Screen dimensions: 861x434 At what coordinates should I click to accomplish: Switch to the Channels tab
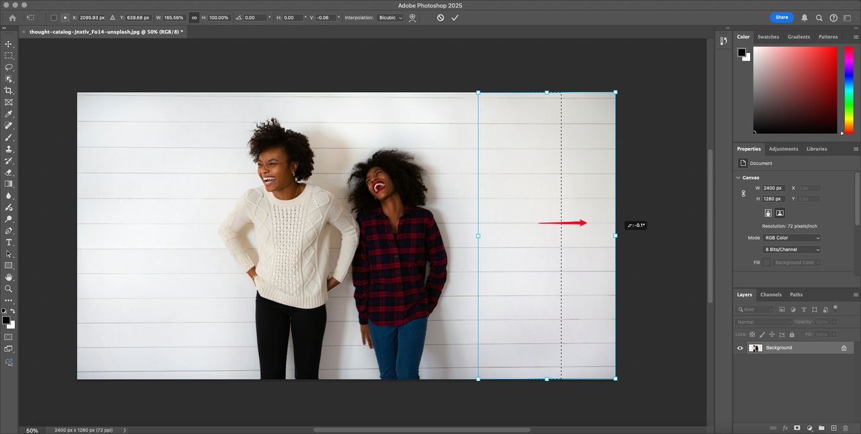(x=771, y=295)
